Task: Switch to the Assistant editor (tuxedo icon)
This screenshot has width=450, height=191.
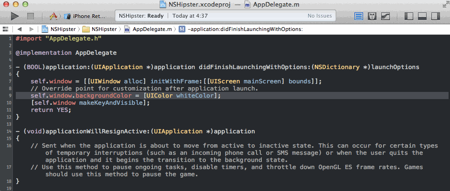Action: [372, 16]
